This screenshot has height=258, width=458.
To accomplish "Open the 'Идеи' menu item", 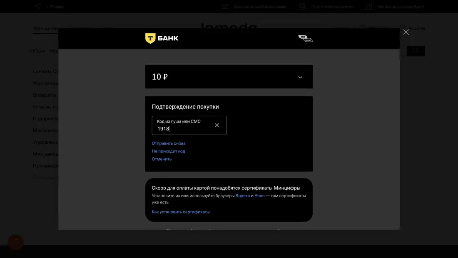I will pos(39,51).
